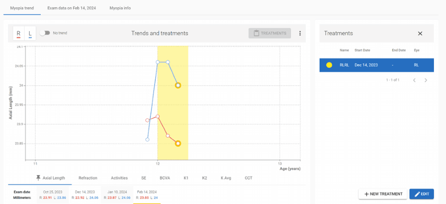Switch on the No trend toggle

[x=45, y=33]
